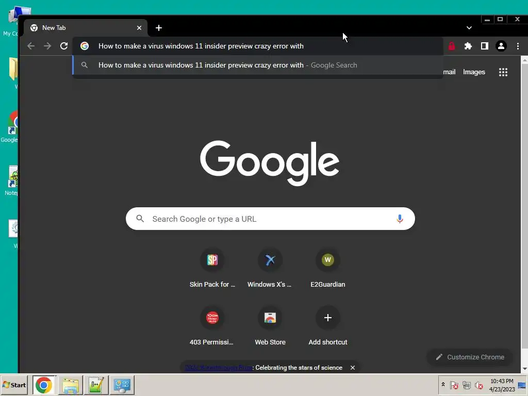528x396 pixels.
Task: Click the red flag security tray icon
Action: [454, 385]
